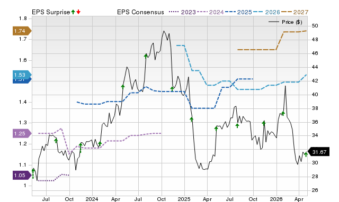The image size is (339, 202).
Task: Select the August 2023 EPS surprise arrow
Action: tap(56, 141)
